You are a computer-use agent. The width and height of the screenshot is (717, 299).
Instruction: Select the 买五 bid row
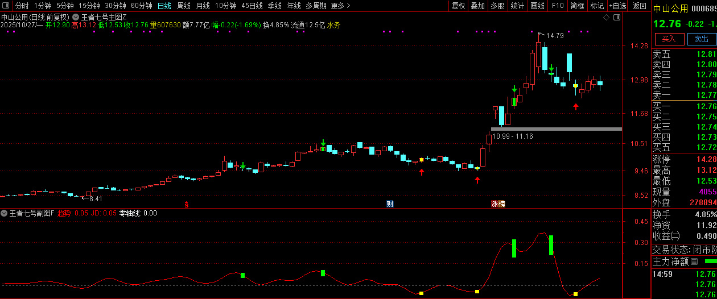tap(684, 147)
